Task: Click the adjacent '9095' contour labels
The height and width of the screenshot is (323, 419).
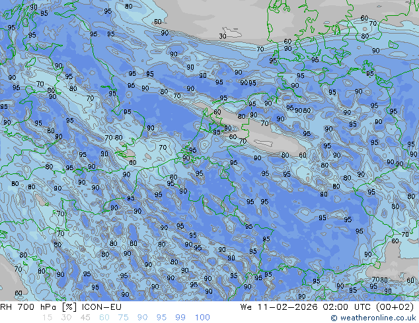Action: (x=248, y=83)
